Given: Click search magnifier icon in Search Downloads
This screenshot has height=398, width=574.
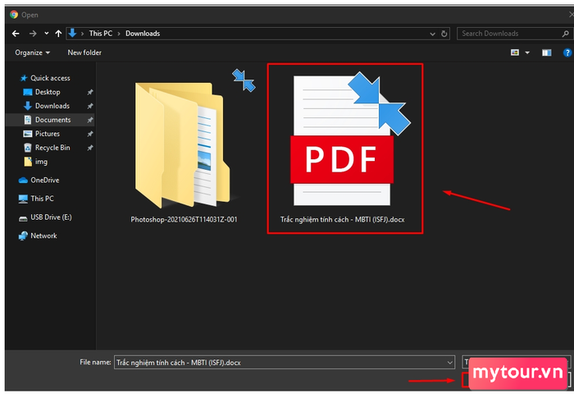Looking at the screenshot, I should 565,34.
